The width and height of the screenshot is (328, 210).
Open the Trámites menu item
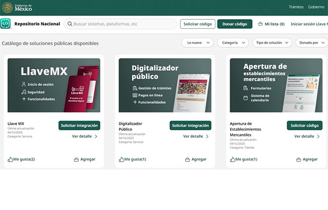click(x=296, y=8)
